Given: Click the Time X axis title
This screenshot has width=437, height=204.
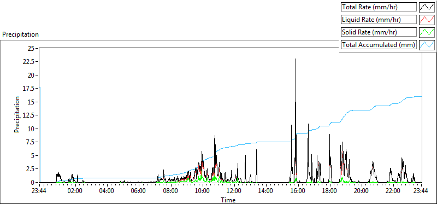Looking at the screenshot, I should point(228,200).
